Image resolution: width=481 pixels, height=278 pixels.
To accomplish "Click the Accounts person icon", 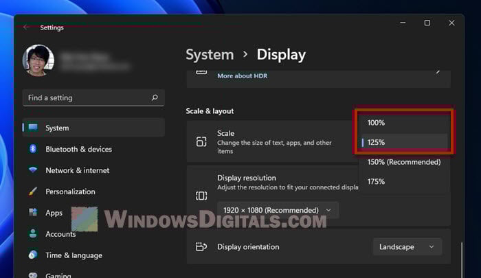I will (x=33, y=234).
